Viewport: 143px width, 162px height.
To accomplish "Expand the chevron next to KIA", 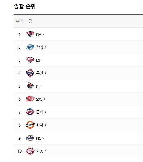I will 43,34.
